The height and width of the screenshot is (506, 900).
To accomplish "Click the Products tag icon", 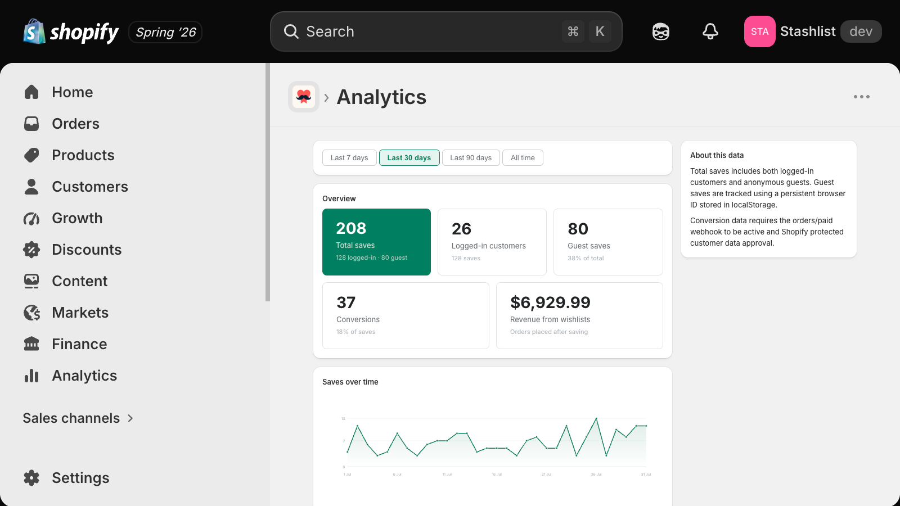I will [x=31, y=155].
